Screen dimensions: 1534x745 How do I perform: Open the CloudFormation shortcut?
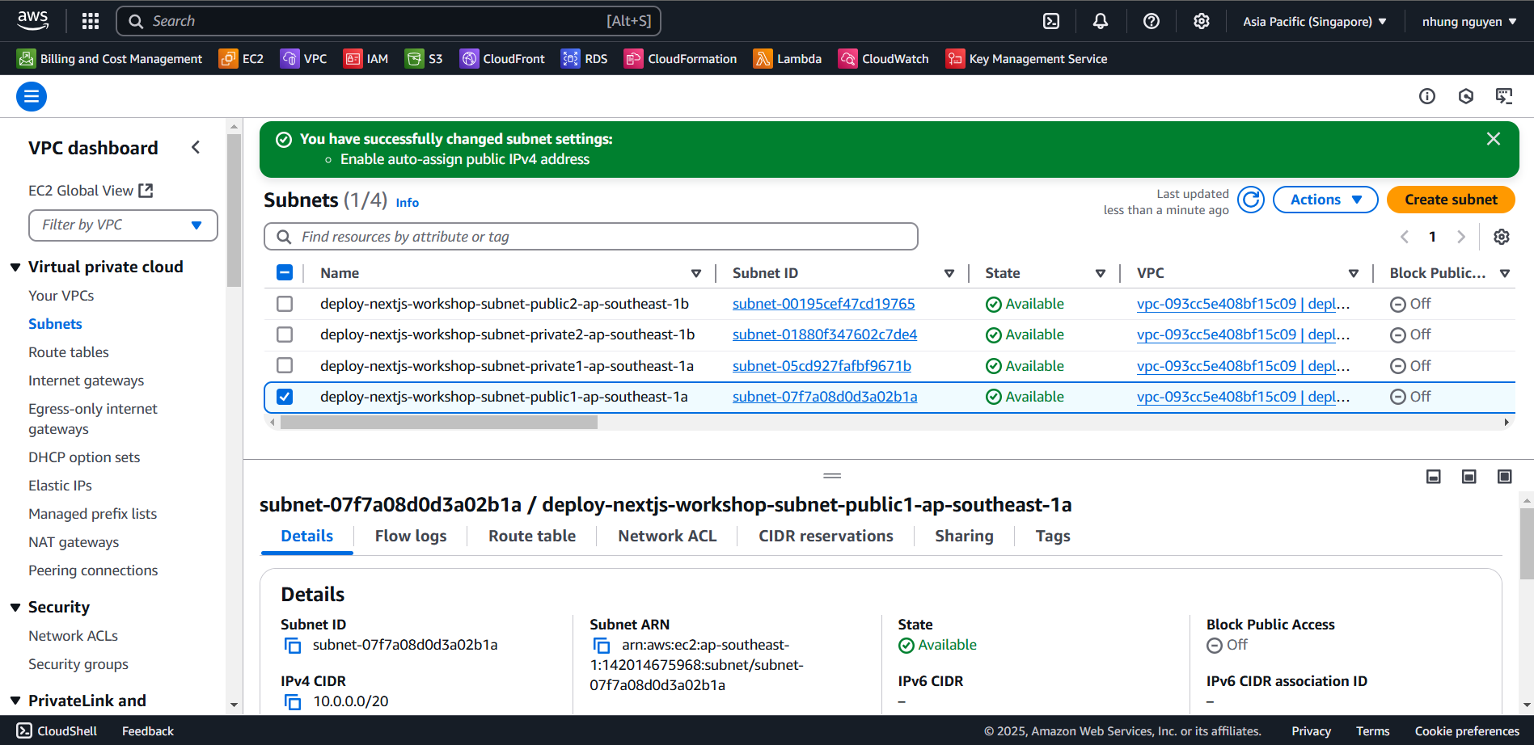(680, 59)
